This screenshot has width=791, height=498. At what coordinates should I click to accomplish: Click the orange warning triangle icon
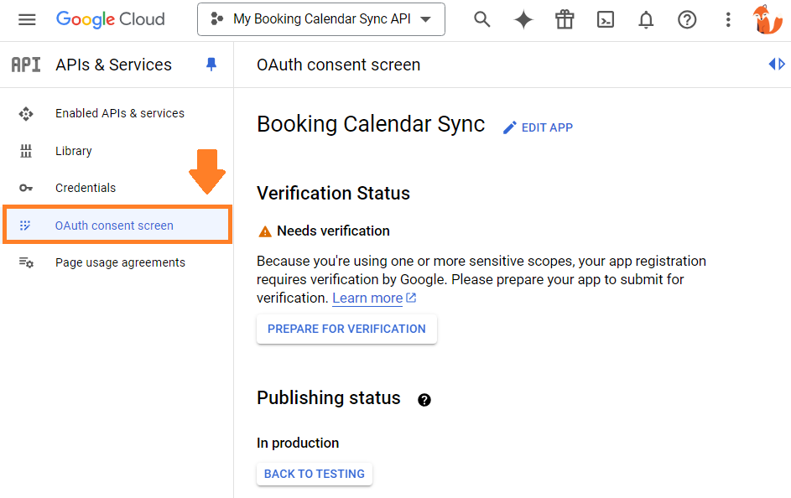265,231
